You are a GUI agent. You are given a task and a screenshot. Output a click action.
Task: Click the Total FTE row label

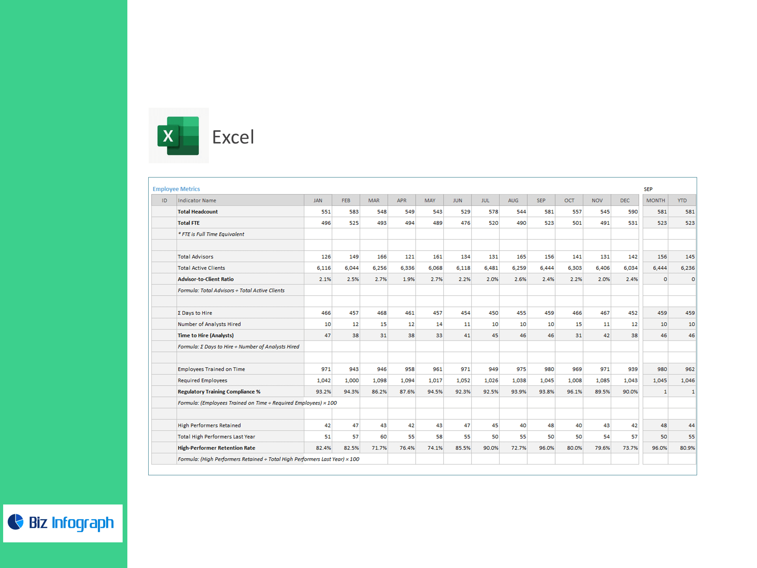coord(188,223)
